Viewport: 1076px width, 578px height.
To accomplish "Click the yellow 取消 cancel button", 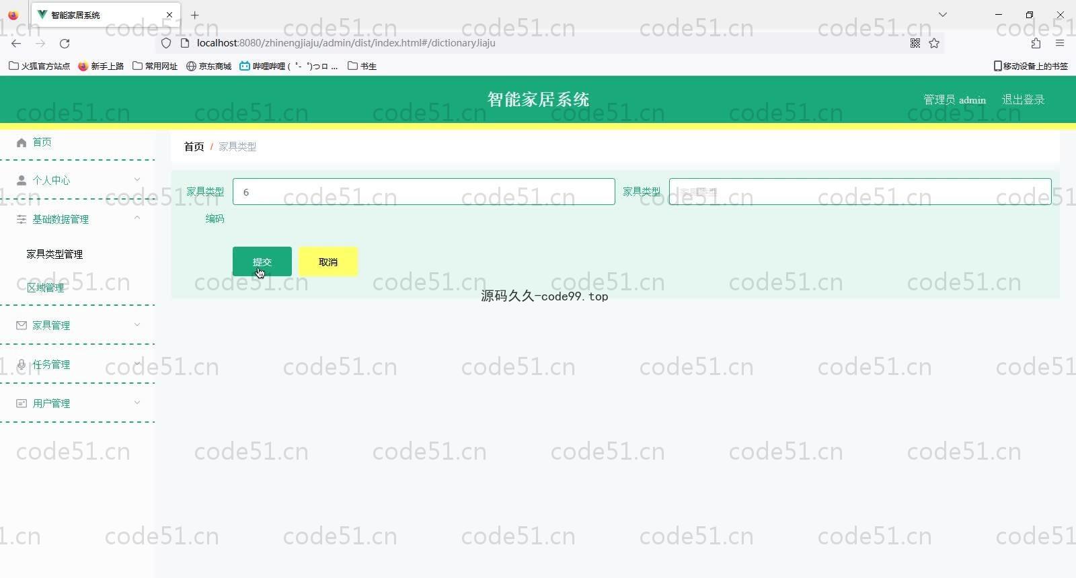I will [x=328, y=261].
